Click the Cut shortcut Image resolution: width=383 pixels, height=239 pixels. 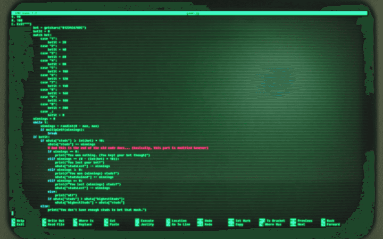point(113,220)
